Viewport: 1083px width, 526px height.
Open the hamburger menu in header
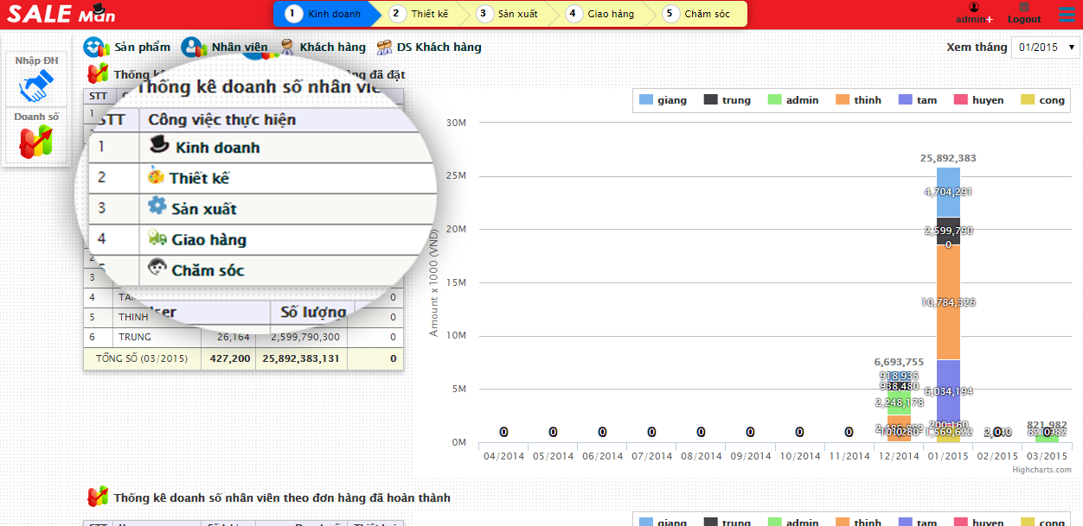[x=1067, y=15]
